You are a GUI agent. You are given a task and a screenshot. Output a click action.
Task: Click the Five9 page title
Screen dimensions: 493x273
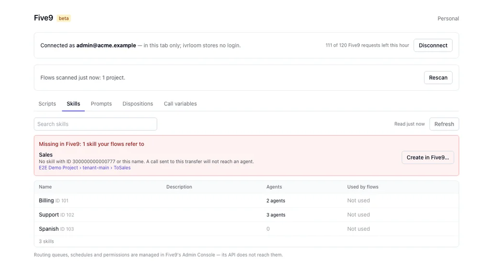(43, 18)
